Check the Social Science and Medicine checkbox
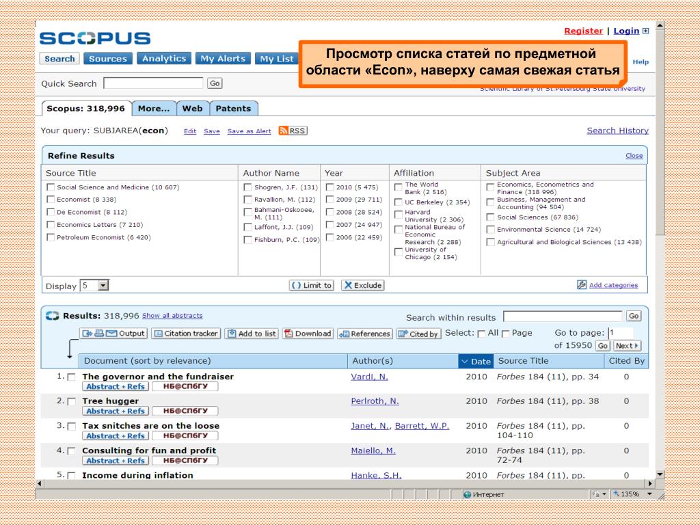Screen dimensions: 700x525 pos(51,187)
